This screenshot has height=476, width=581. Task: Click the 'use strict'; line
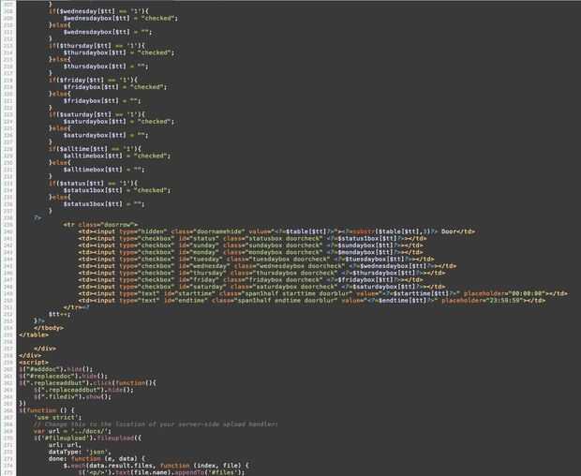click(58, 418)
